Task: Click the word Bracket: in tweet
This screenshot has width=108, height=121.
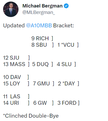Action: 64,26
